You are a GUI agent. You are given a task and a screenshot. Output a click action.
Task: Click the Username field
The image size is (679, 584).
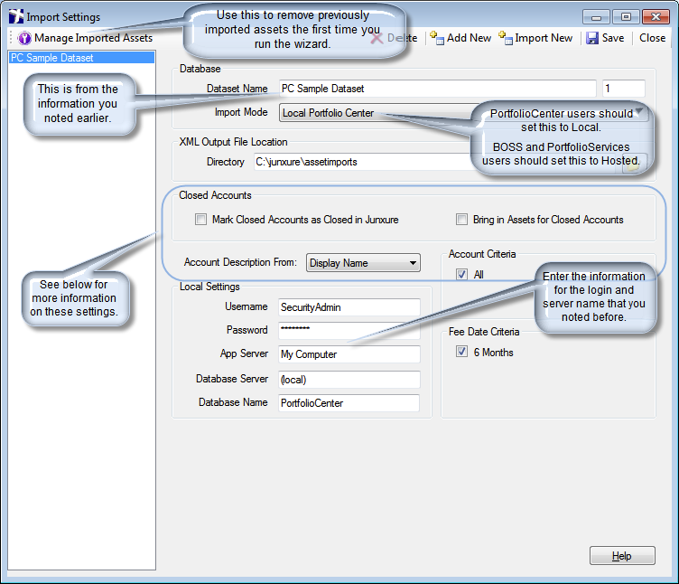point(349,307)
